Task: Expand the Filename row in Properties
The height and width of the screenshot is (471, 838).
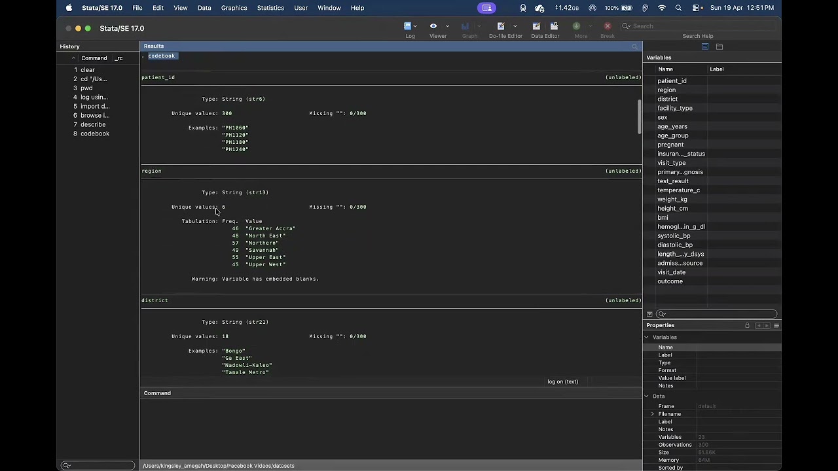Action: tap(652, 414)
